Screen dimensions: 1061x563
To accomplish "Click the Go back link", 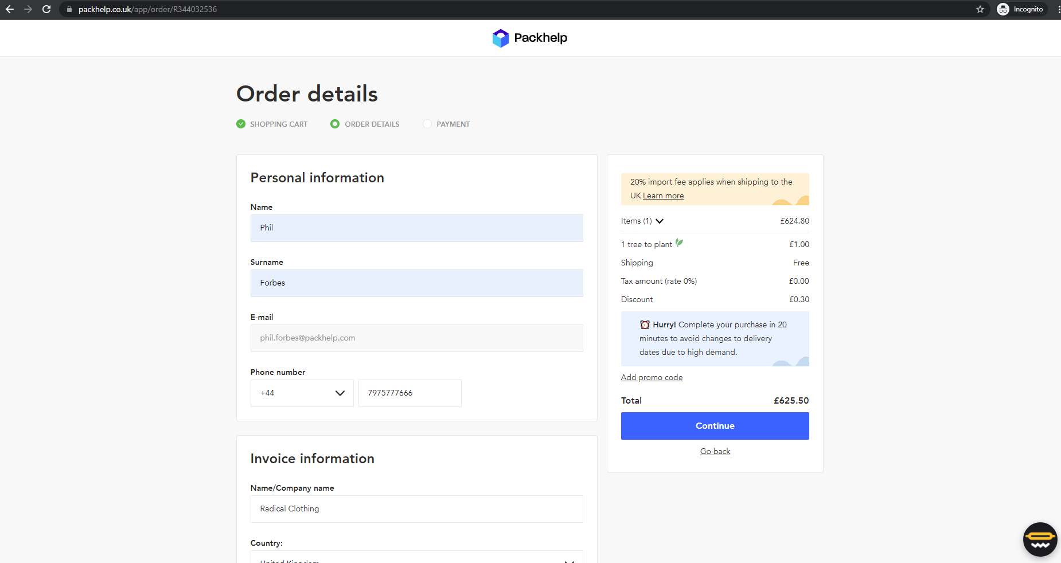I will tap(715, 452).
